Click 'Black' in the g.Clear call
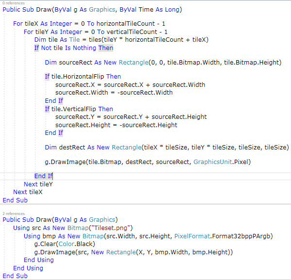This screenshot has width=291, height=280. 84,244
